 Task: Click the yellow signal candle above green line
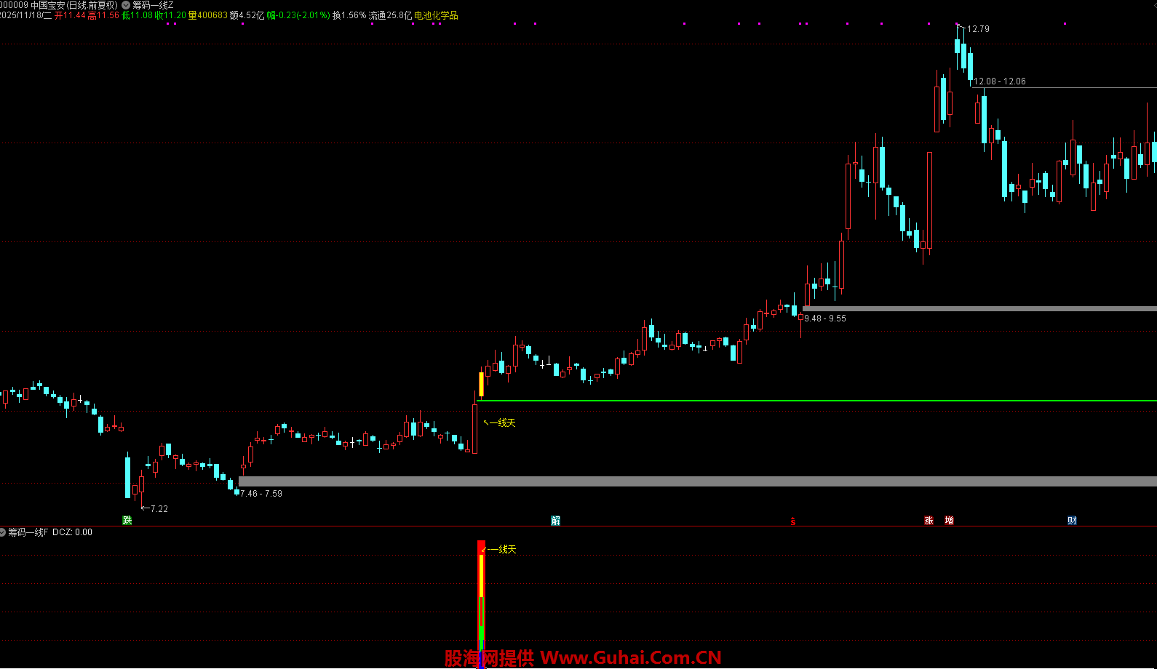pyautogui.click(x=481, y=384)
